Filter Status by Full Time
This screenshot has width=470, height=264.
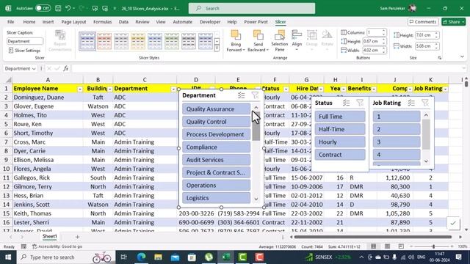coord(340,117)
